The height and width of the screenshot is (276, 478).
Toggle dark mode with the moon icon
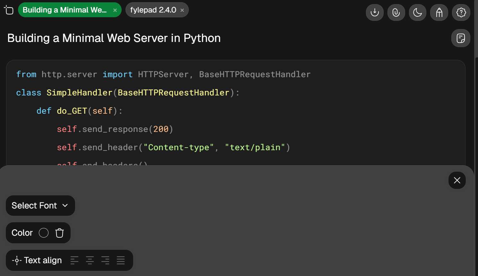click(x=418, y=12)
